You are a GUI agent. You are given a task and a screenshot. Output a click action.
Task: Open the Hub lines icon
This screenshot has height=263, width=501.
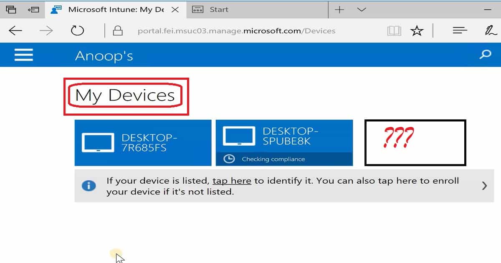click(460, 30)
